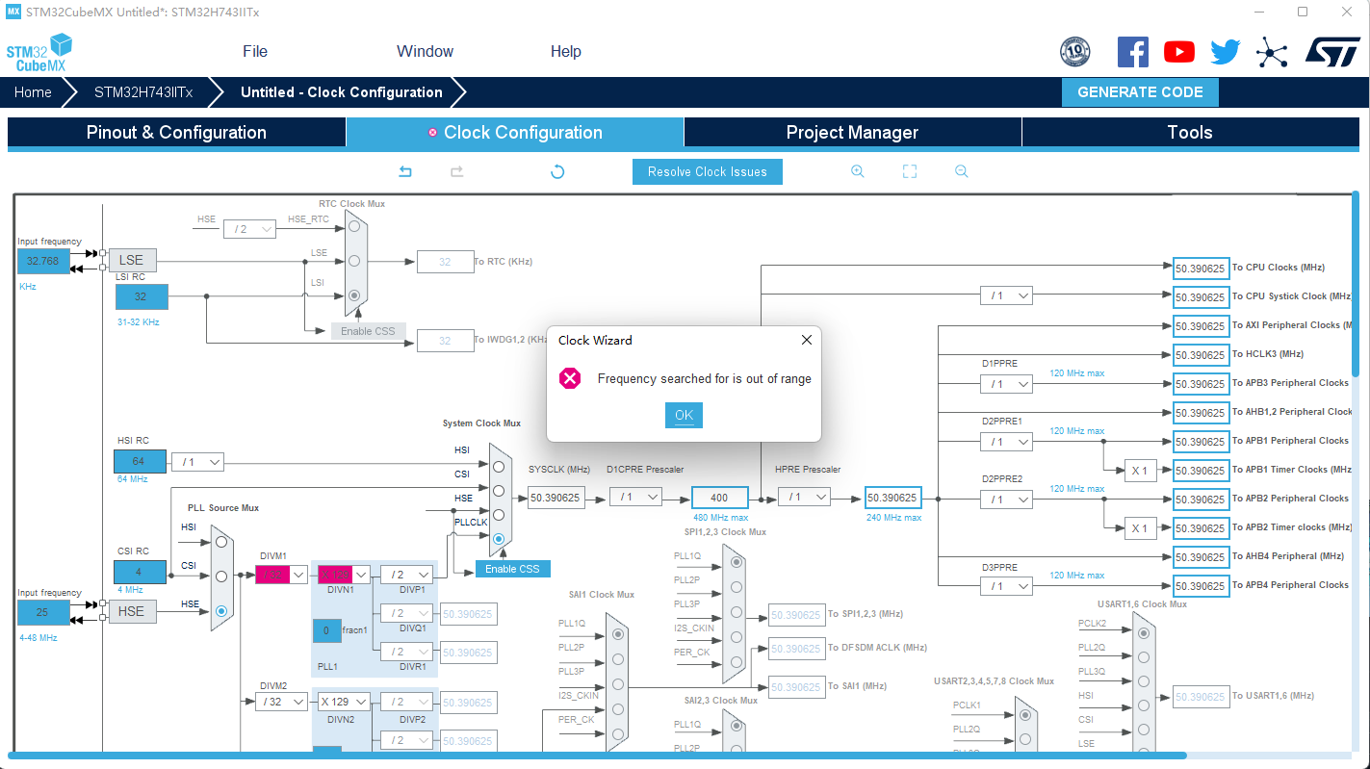Screen dimensions: 1370x769
Task: Select PLLCLK in System Clock Mux
Action: click(499, 540)
